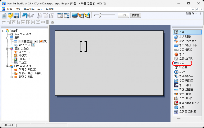Click the 창맞춤 fit-to-window button
Screen dimensions: 204x128
pos(135,15)
